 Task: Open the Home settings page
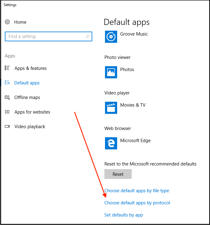tap(20, 22)
